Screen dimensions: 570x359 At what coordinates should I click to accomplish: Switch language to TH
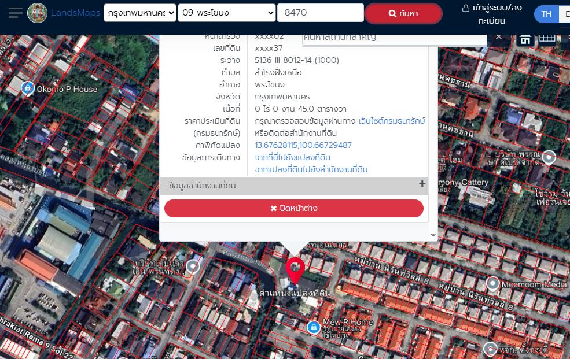pos(546,14)
